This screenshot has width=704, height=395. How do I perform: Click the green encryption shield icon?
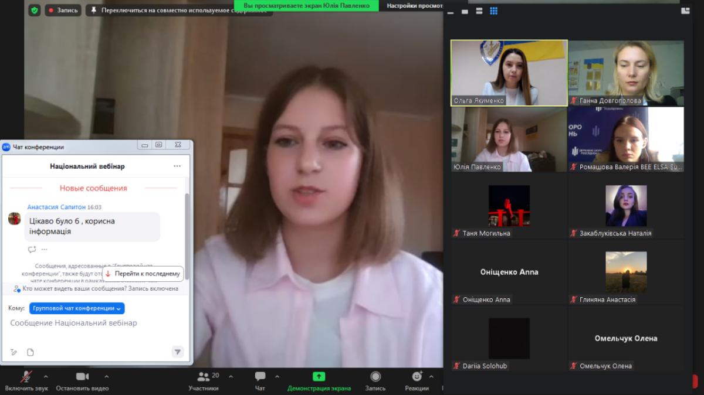point(35,10)
